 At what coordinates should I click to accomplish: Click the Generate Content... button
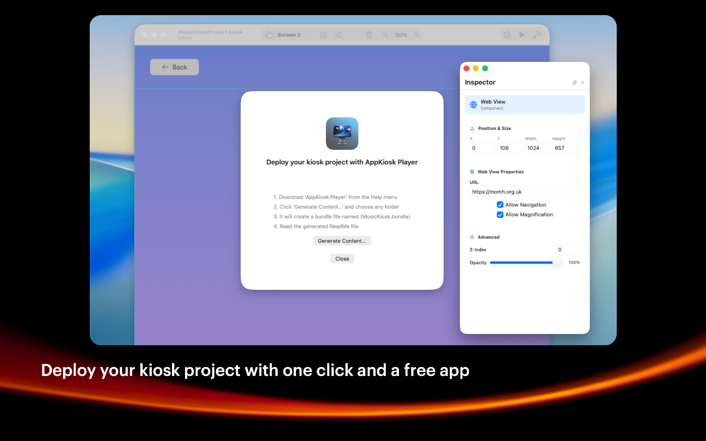point(342,241)
